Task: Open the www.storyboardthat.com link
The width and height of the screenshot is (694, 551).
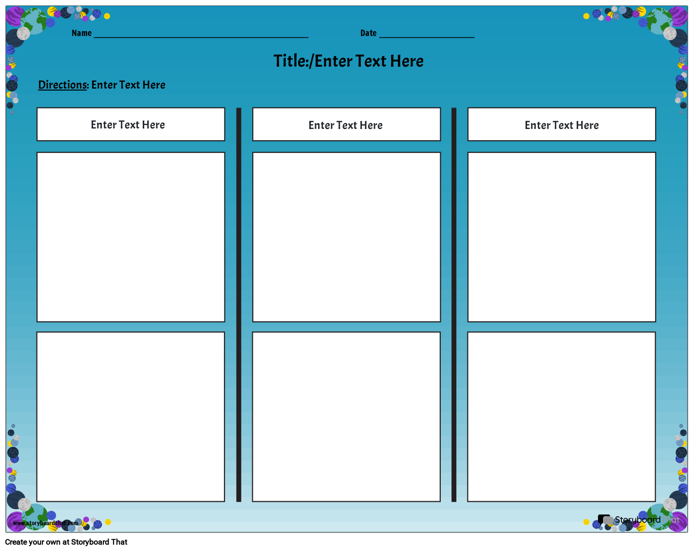Action: (45, 523)
